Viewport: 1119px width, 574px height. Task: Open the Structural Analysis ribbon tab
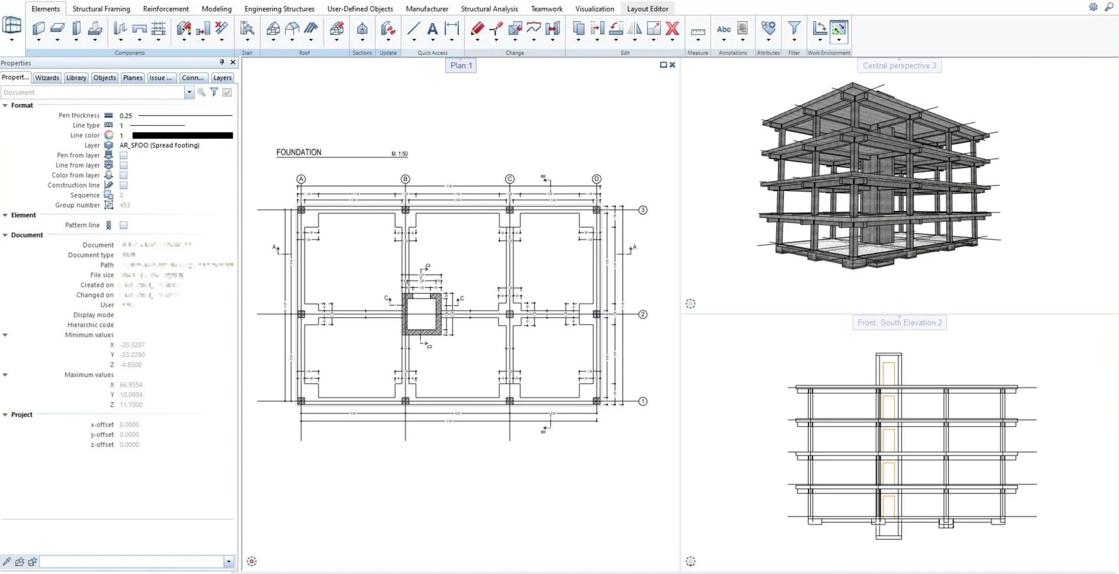coord(490,9)
